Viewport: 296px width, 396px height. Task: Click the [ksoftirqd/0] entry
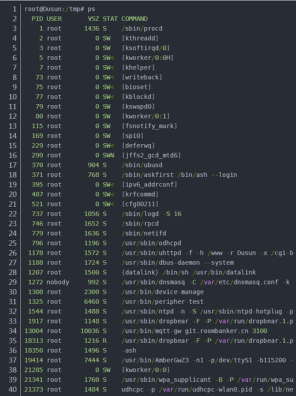pyautogui.click(x=146, y=48)
